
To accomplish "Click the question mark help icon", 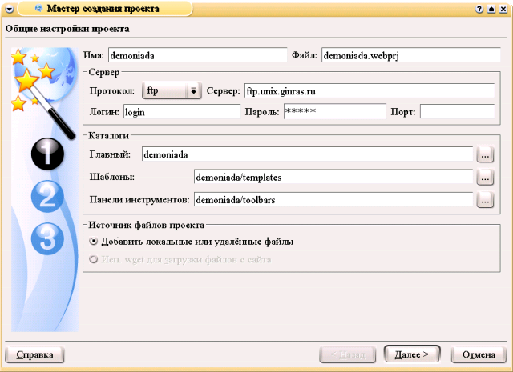I will coord(479,9).
